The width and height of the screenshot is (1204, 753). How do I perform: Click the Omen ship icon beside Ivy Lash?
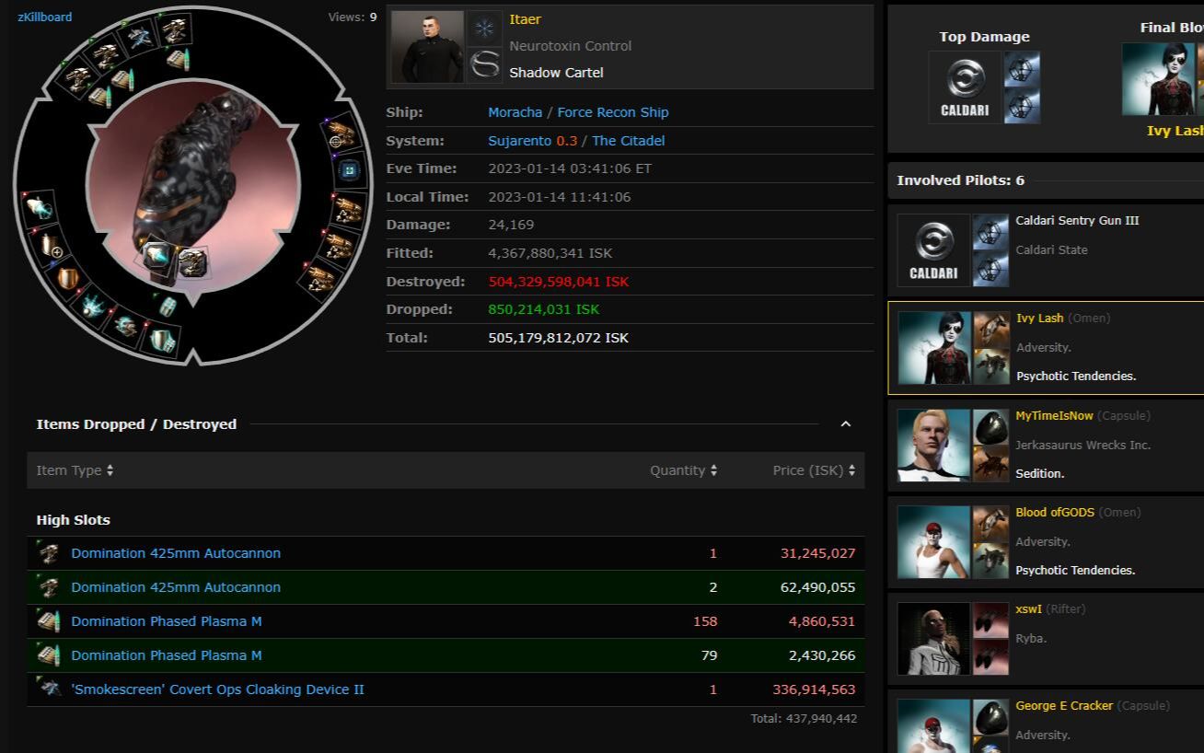(x=991, y=330)
